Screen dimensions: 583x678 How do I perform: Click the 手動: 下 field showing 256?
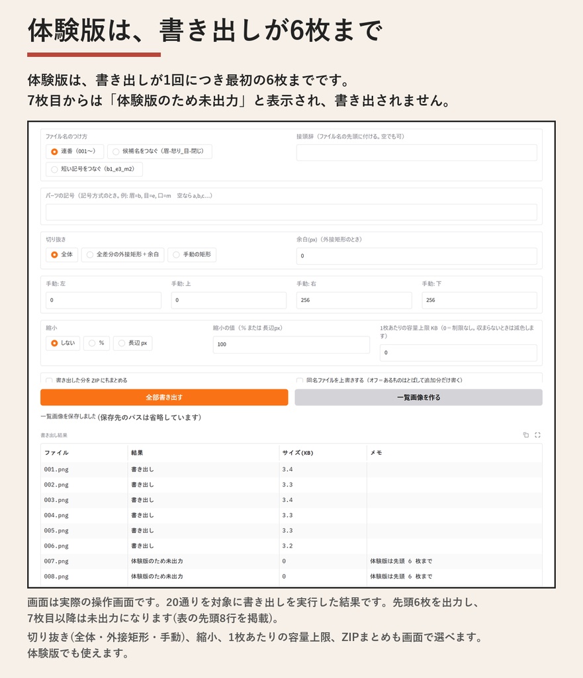pos(479,300)
